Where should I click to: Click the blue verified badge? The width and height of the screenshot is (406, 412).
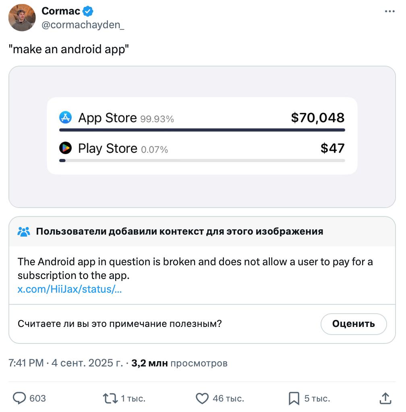click(x=88, y=11)
